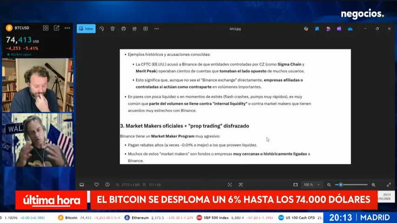
Task: Open the 100 % zoom dropdown
Action: point(311,185)
